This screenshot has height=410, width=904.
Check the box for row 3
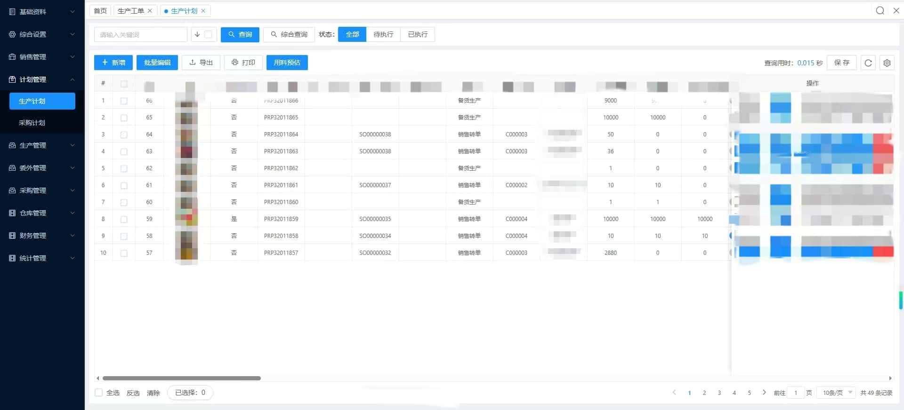(124, 134)
